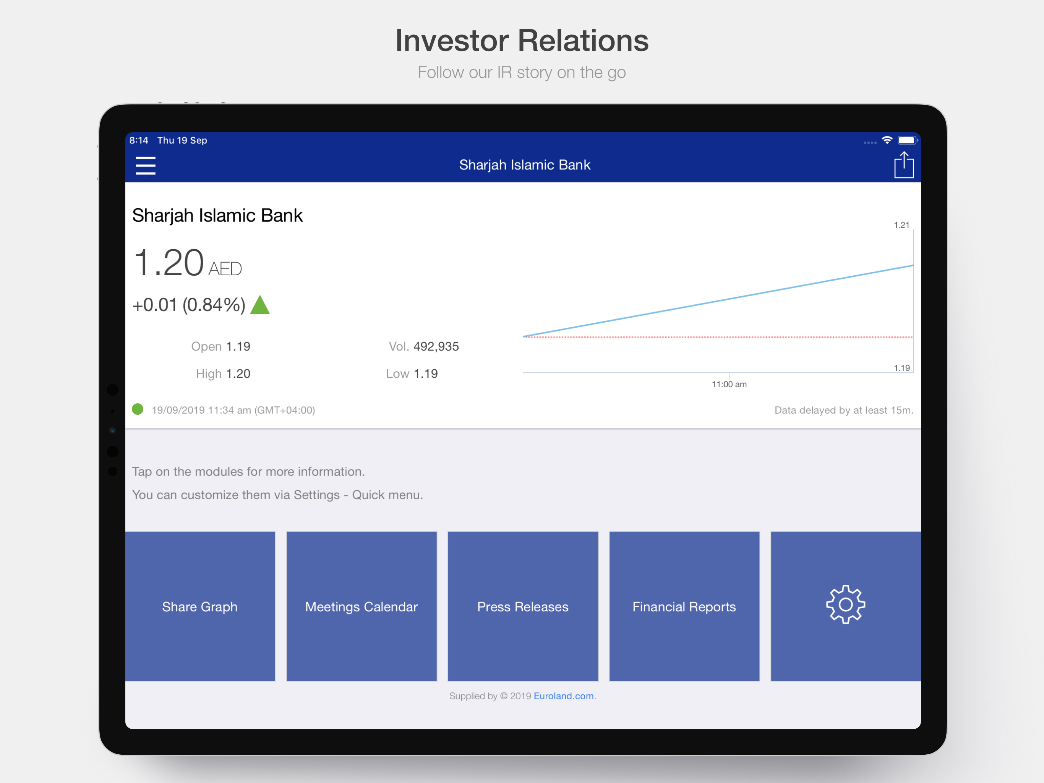Tap the green up-triangle change indicator
1044x783 pixels.
coord(259,305)
